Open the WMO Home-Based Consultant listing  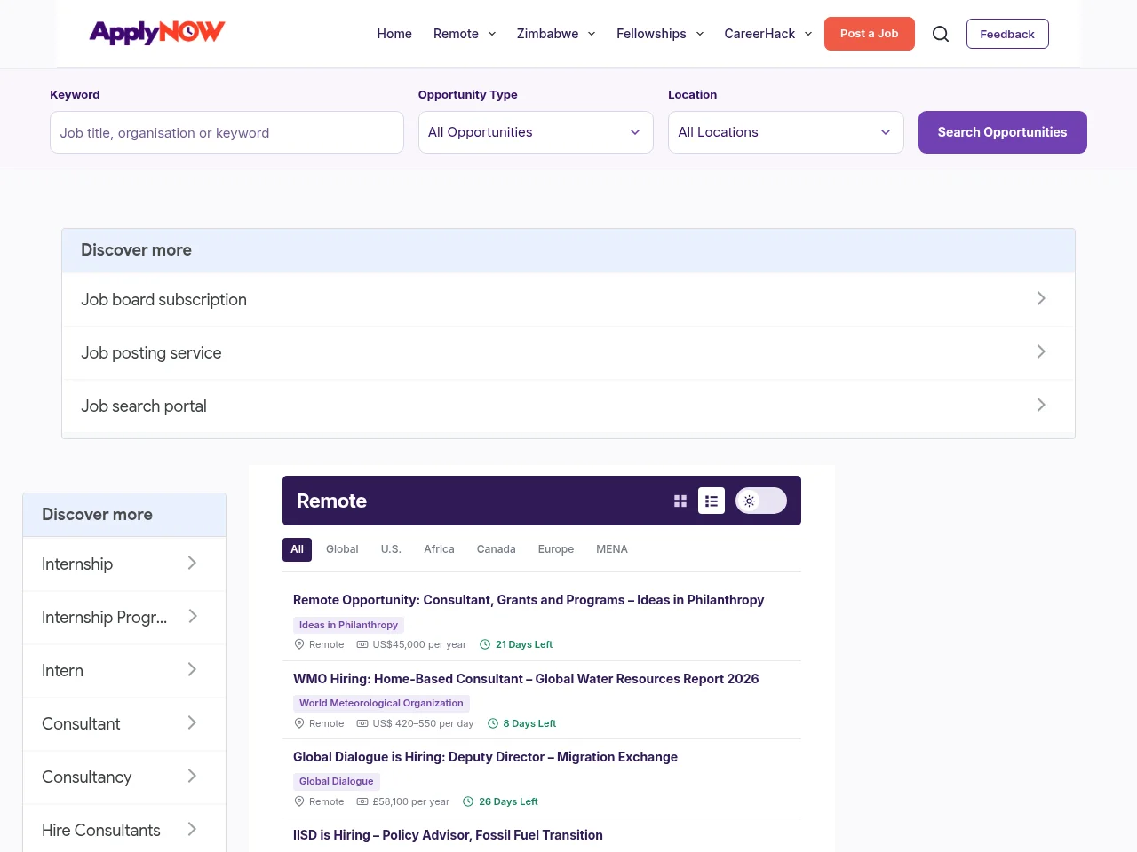(526, 679)
